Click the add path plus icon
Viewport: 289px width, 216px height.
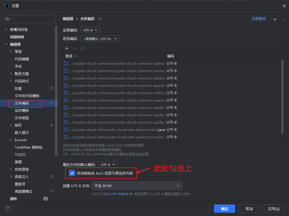[67, 49]
